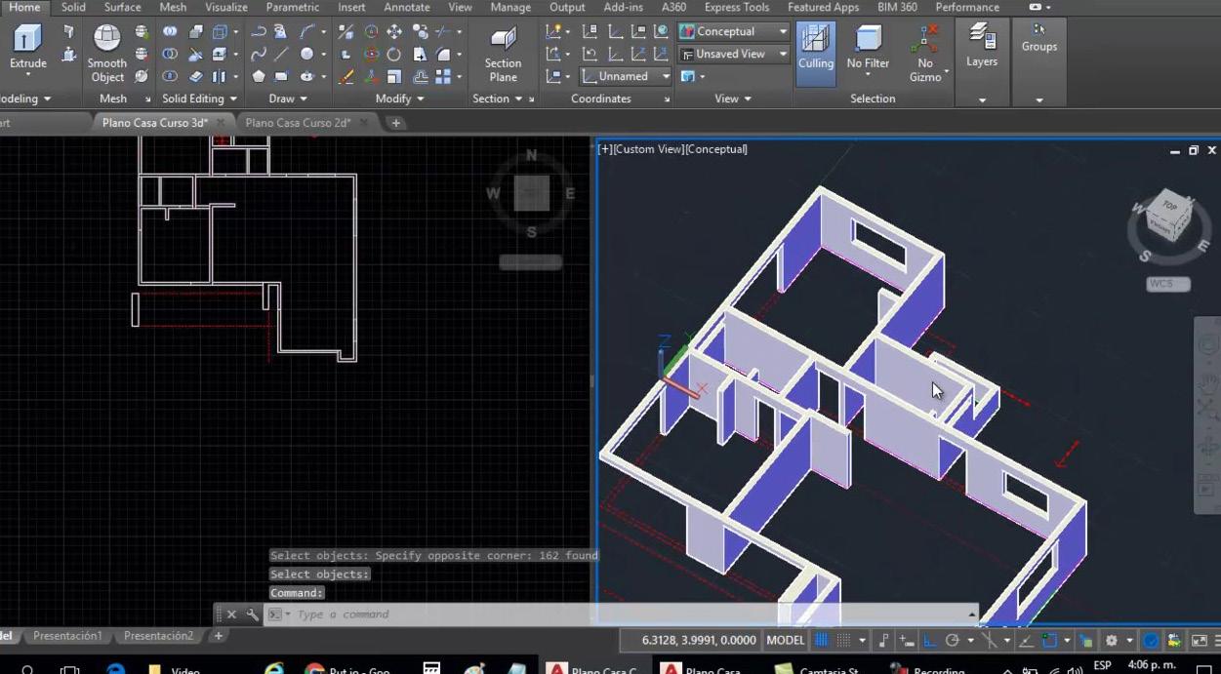Click the [+] viewport controls label
Viewport: 1221px width, 674px height.
605,149
